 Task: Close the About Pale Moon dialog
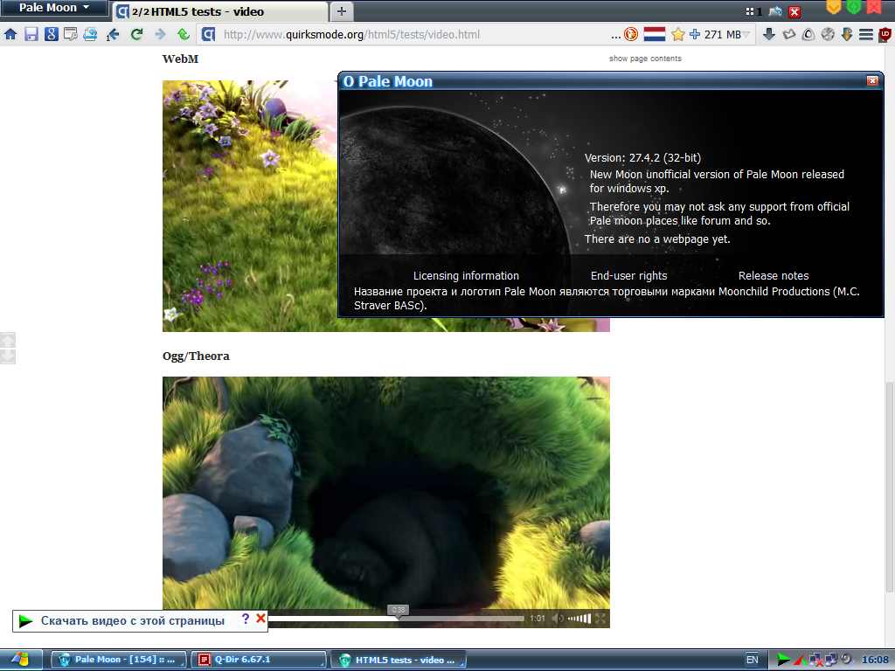tap(872, 81)
